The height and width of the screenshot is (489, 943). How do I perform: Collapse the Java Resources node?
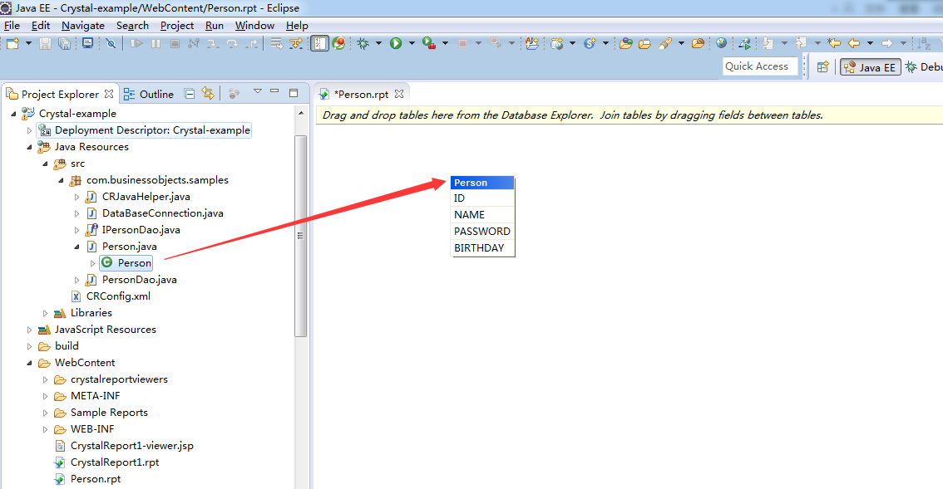pos(29,147)
